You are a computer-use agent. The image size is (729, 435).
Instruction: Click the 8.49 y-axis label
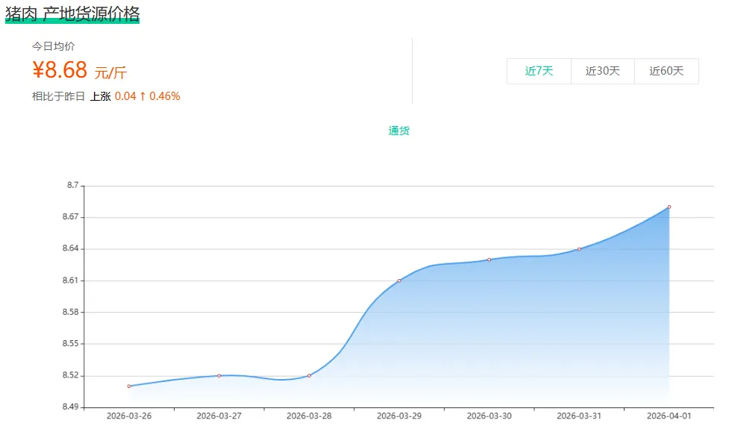point(69,407)
